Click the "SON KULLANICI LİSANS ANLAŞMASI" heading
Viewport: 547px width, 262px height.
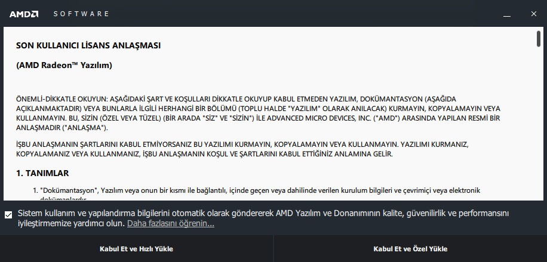coord(88,45)
